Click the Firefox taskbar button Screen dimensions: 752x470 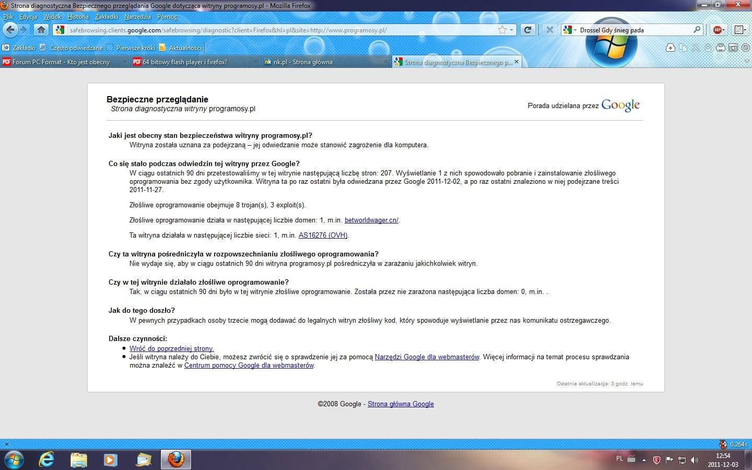click(176, 460)
